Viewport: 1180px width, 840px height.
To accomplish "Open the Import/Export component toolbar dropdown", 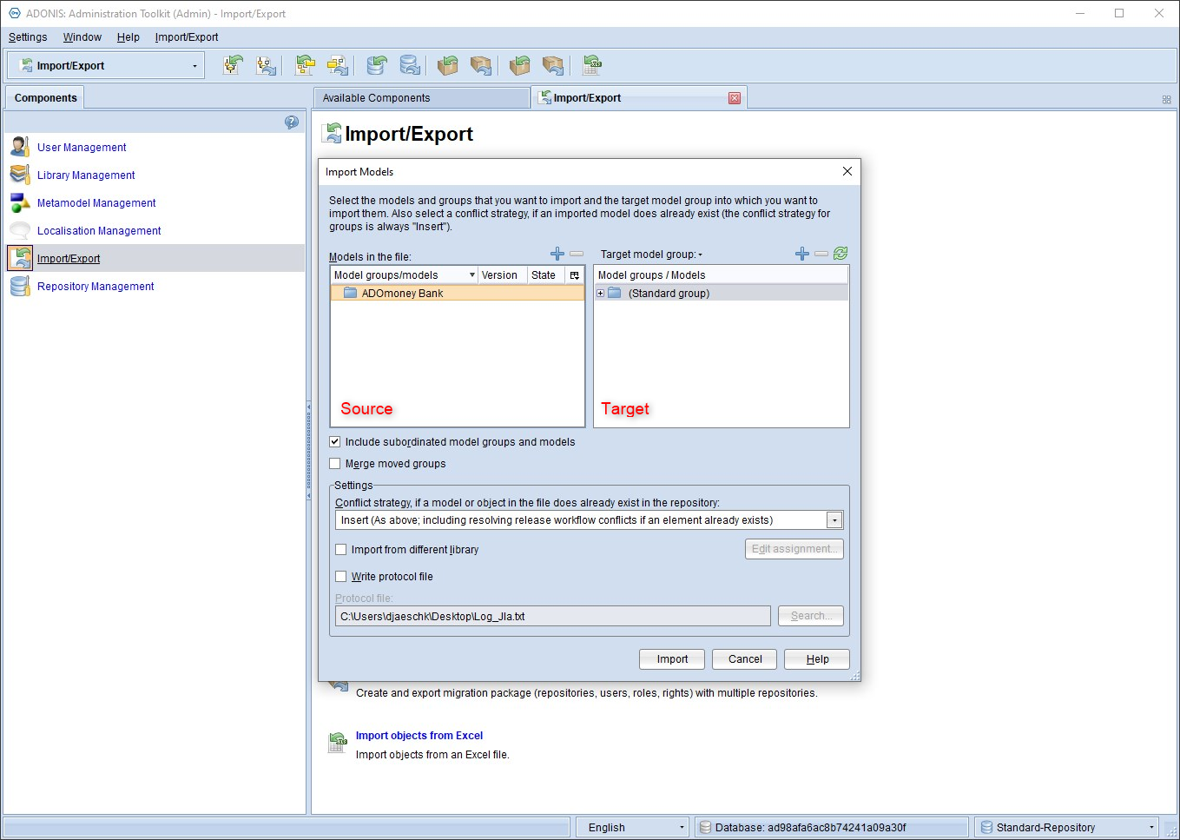I will [194, 66].
